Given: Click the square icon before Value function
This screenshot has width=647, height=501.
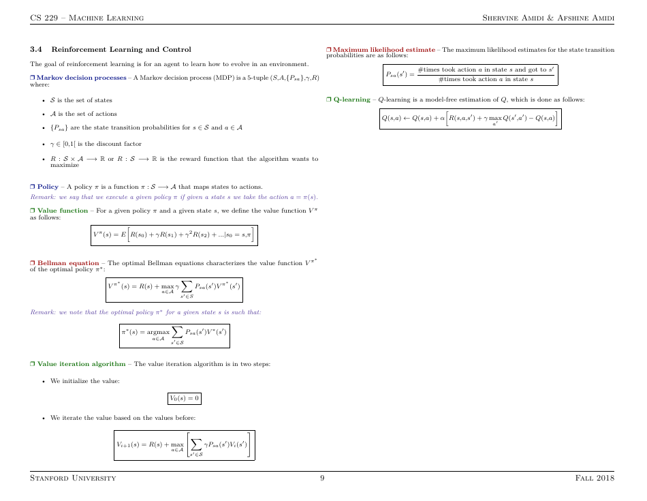Looking at the screenshot, I should click(x=33, y=211).
